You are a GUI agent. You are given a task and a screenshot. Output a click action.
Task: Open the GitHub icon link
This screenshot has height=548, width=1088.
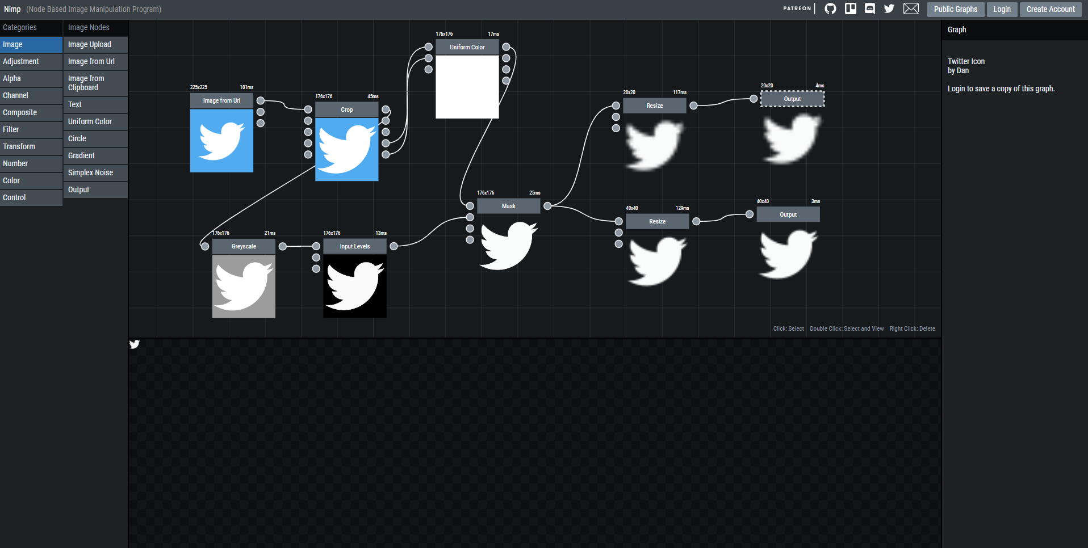(830, 9)
